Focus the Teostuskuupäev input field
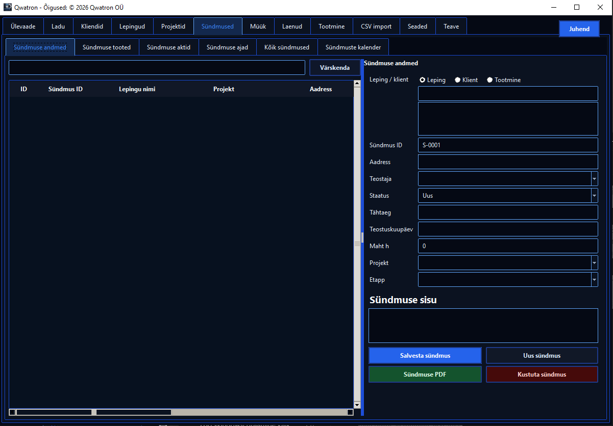This screenshot has width=613, height=426. click(508, 229)
